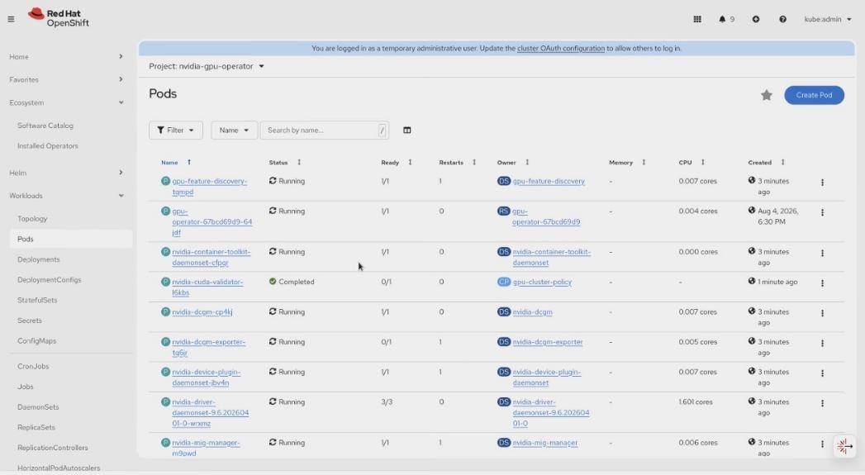This screenshot has height=475, width=865.
Task: Sort table by Ready column
Action: 396,162
